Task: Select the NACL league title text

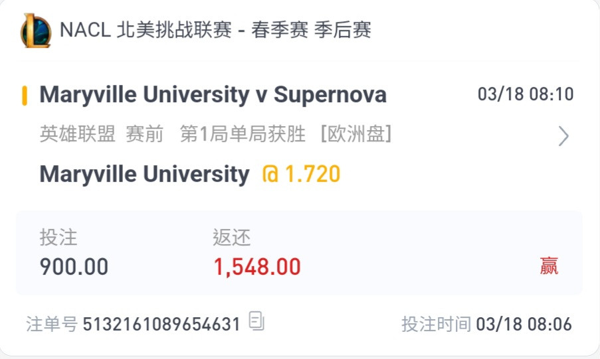Action: (x=215, y=30)
